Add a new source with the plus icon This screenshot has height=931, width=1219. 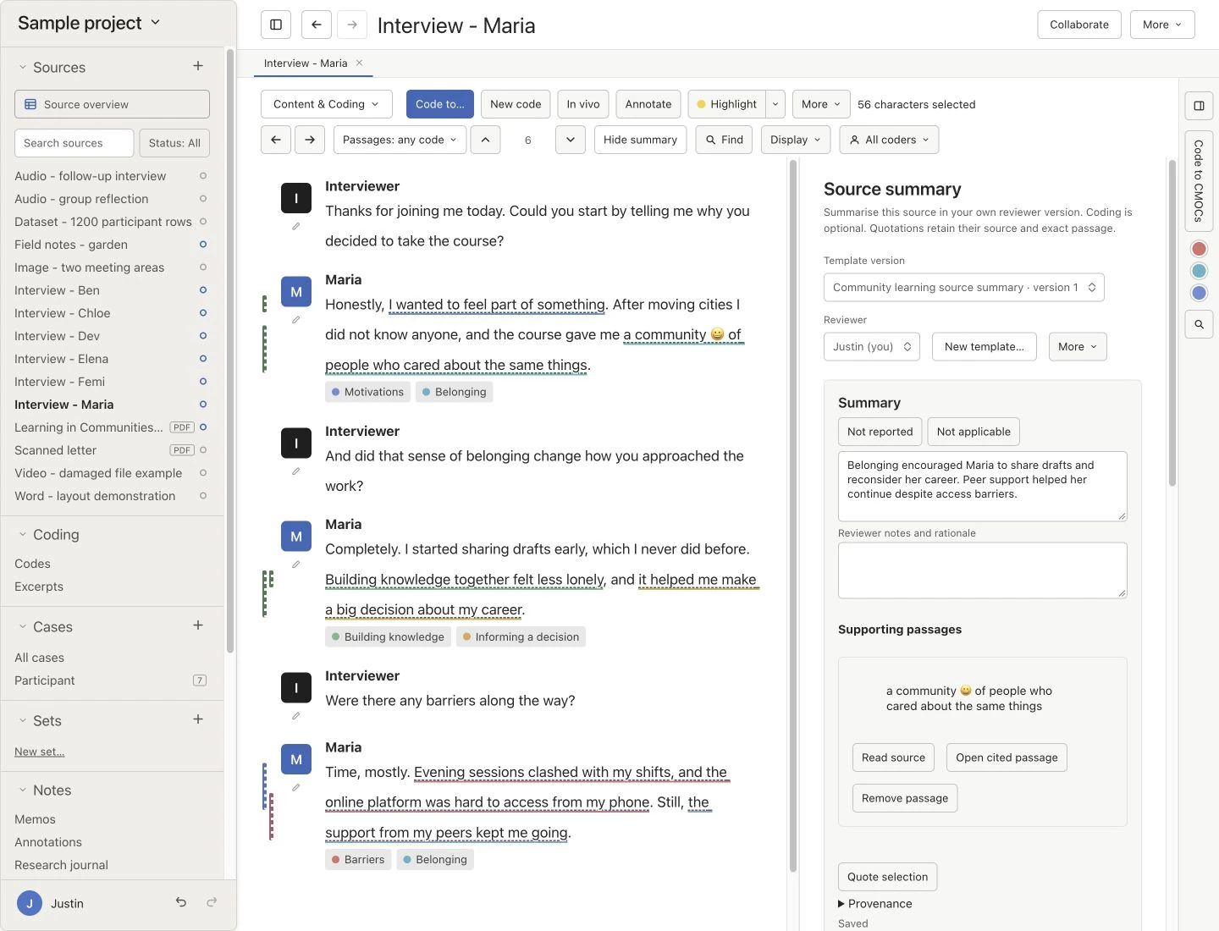click(x=198, y=66)
